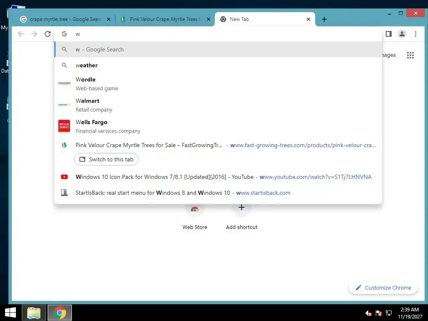
Task: Select the Wells Fargo suggestion
Action: (218, 126)
